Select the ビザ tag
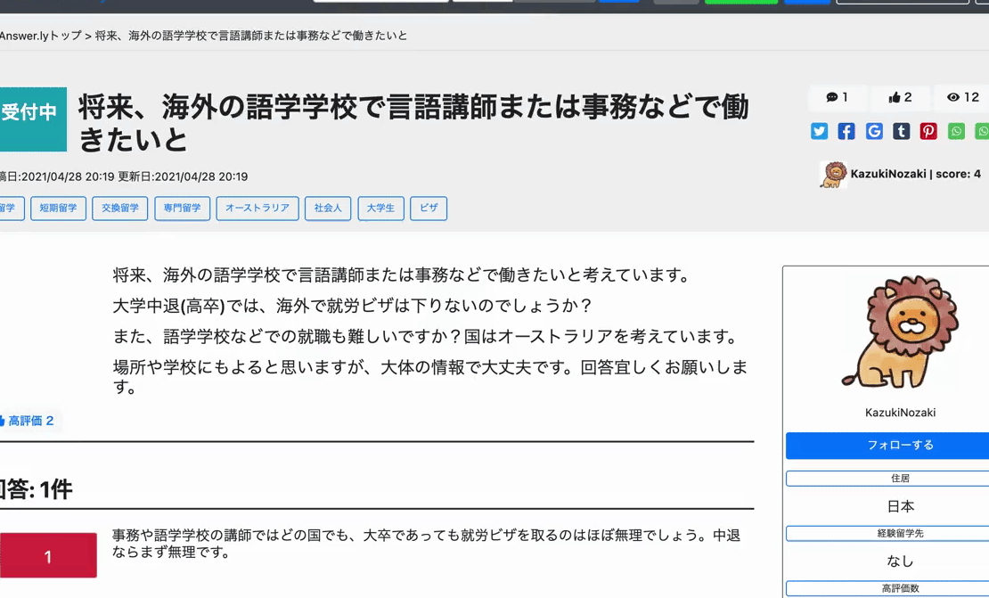This screenshot has height=598, width=989. [x=429, y=208]
